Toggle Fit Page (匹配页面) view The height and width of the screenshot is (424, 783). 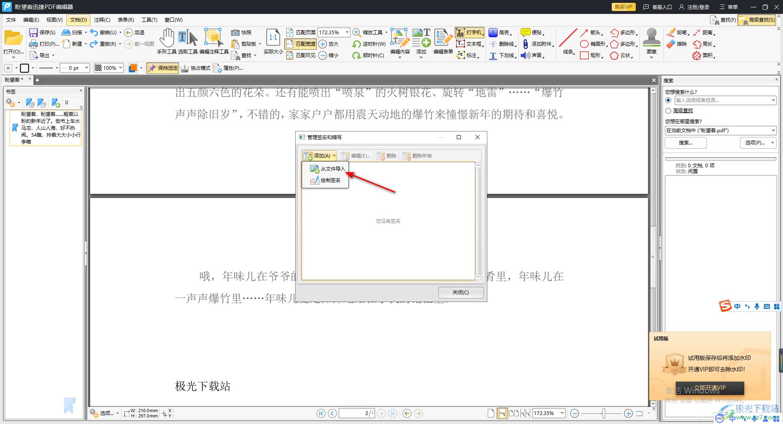pos(301,33)
